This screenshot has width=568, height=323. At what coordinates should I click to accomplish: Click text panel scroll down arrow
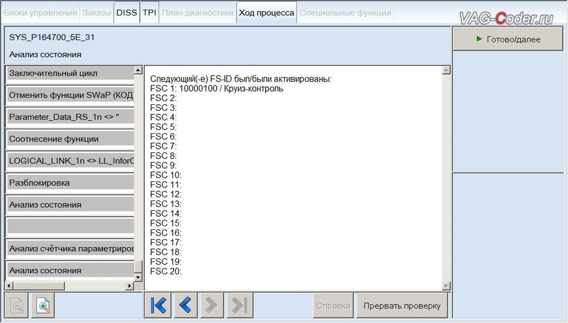point(446,286)
